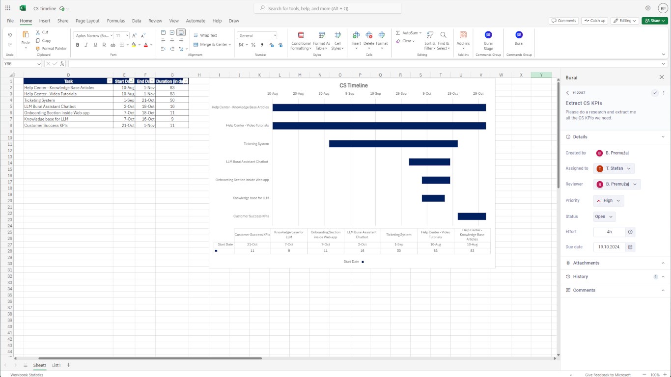Click the Catch up button
The height and width of the screenshot is (377, 671).
coord(594,21)
